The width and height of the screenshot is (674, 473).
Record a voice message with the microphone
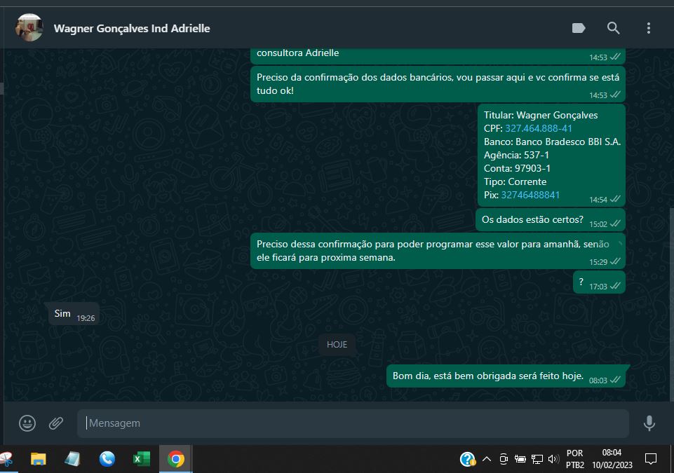click(x=649, y=423)
